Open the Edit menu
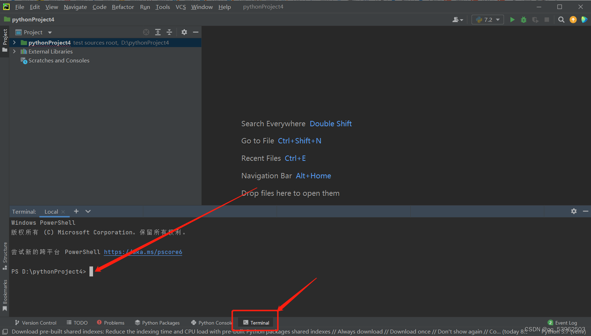This screenshot has height=336, width=591. pos(35,7)
